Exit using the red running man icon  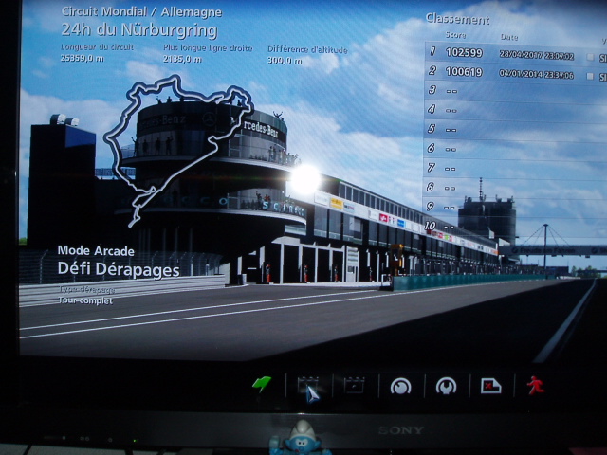536,385
